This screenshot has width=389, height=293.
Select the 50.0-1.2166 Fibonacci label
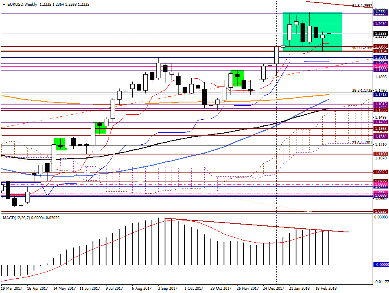(x=362, y=48)
